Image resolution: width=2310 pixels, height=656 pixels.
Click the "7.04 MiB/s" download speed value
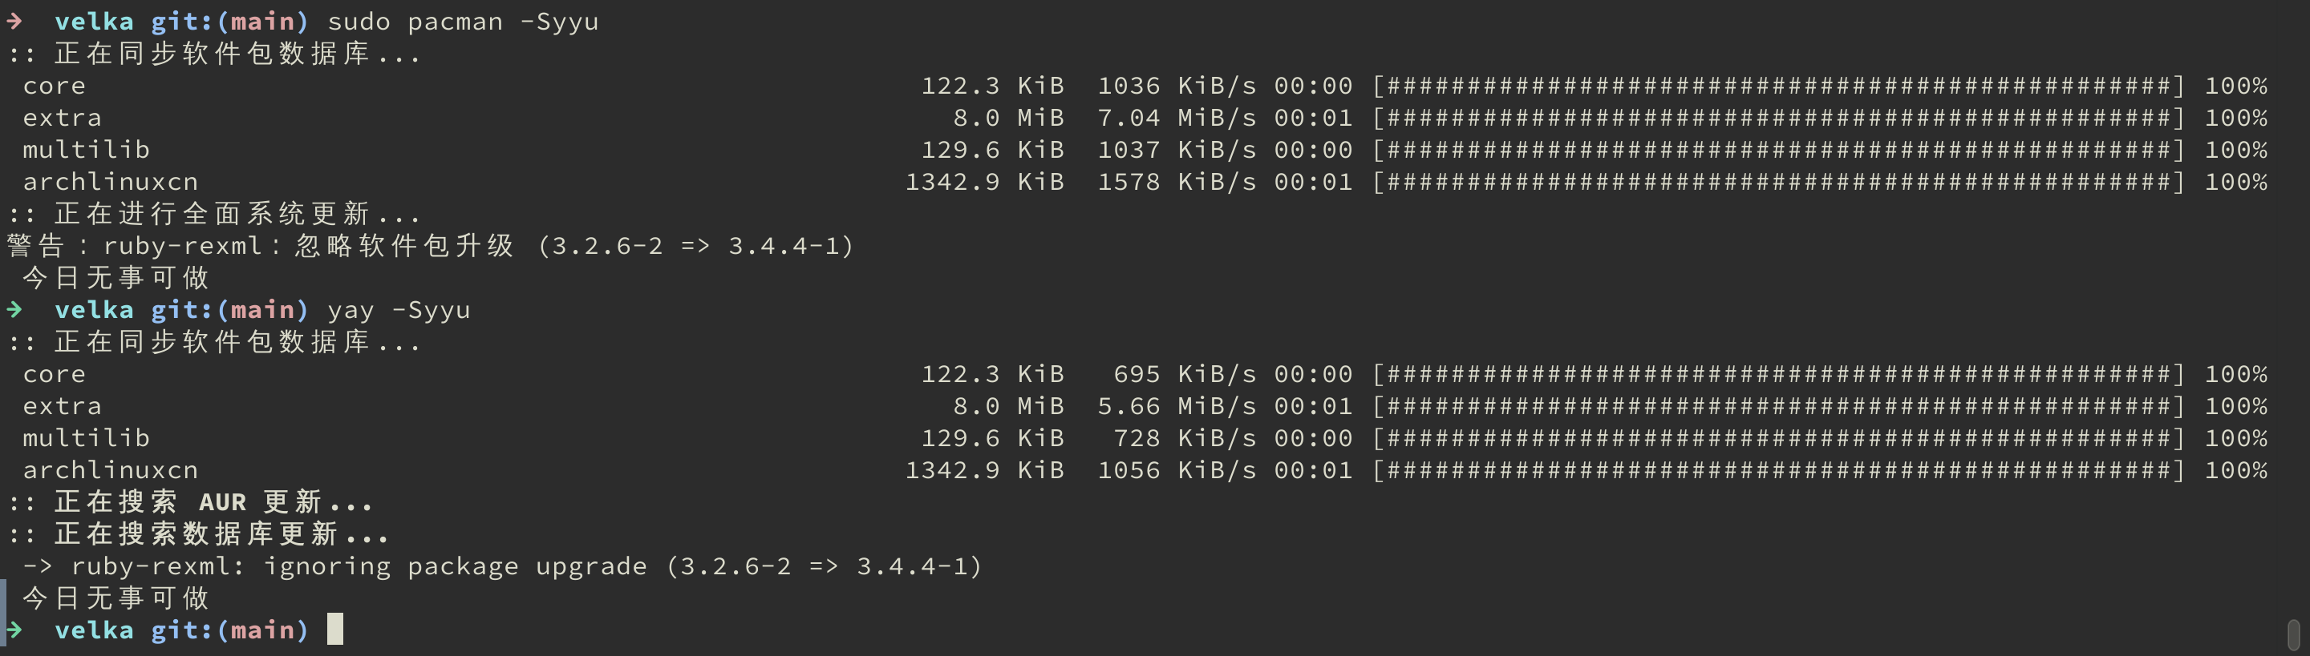pos(1177,118)
